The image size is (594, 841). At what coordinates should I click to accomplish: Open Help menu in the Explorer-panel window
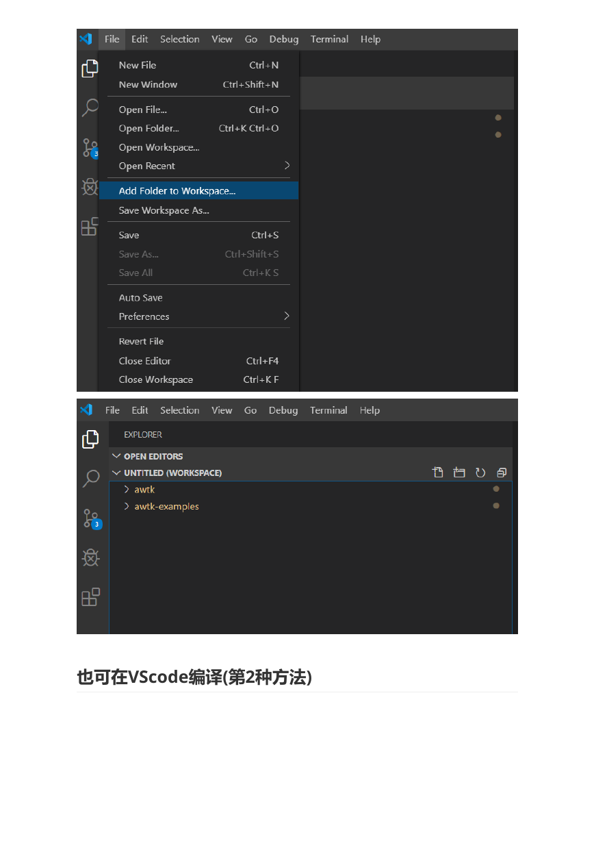370,410
